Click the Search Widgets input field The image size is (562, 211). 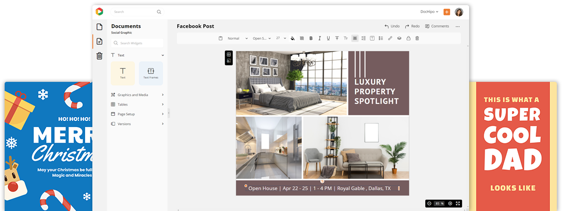[137, 43]
